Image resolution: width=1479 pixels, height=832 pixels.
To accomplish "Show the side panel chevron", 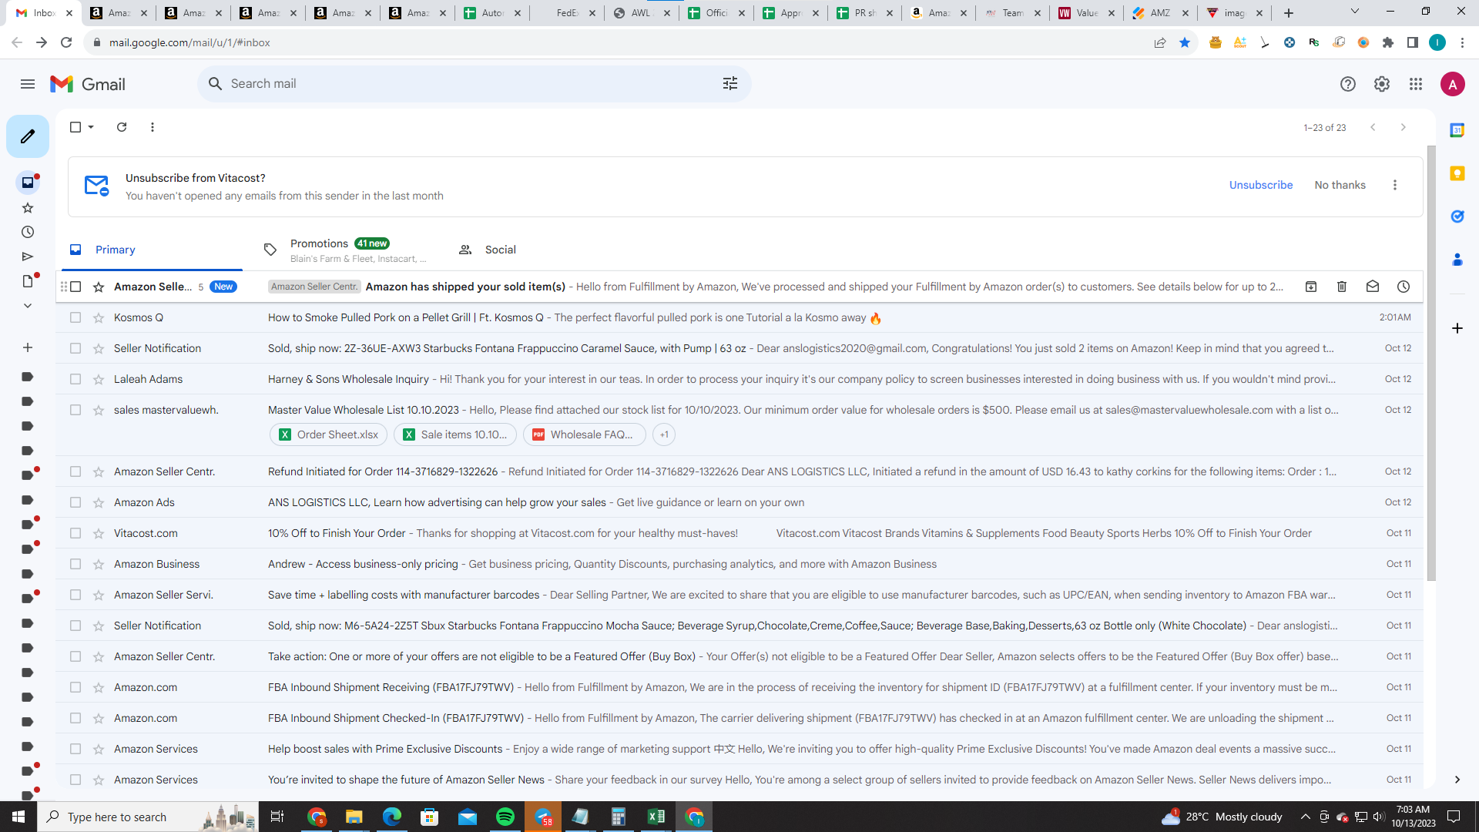I will click(x=1457, y=780).
